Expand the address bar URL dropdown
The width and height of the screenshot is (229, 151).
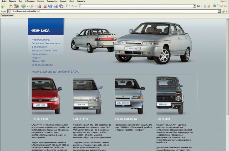click(x=219, y=11)
